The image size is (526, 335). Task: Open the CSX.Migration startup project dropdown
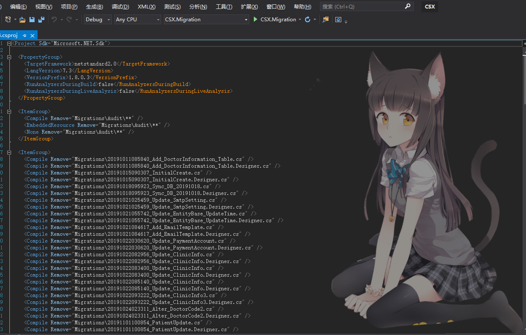tap(206, 20)
